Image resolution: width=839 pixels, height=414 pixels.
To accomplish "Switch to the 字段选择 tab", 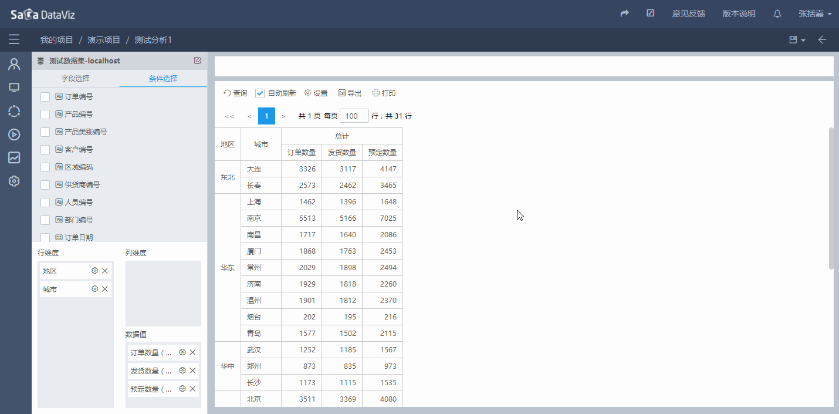I will pos(75,78).
